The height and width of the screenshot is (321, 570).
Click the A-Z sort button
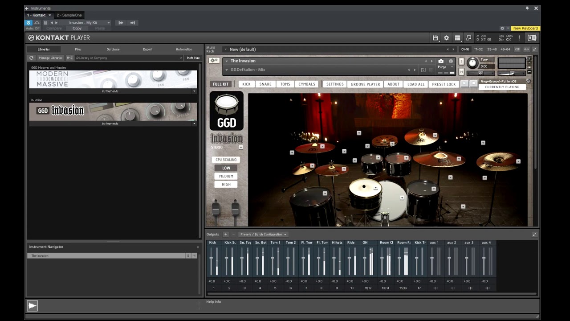pyautogui.click(x=70, y=58)
